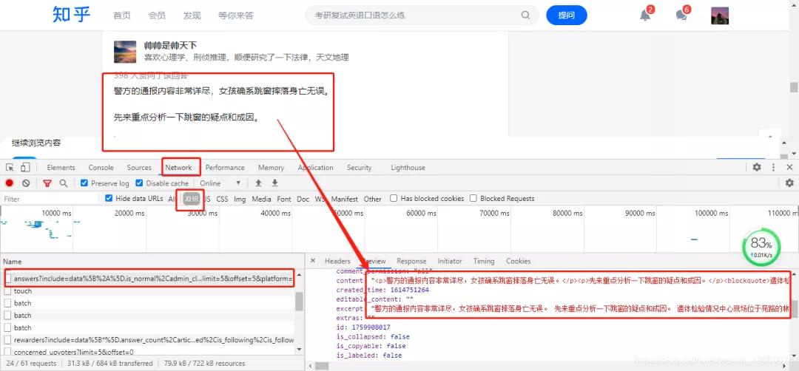Click the export HAR download arrow
Image resolution: width=799 pixels, height=371 pixels.
point(274,183)
